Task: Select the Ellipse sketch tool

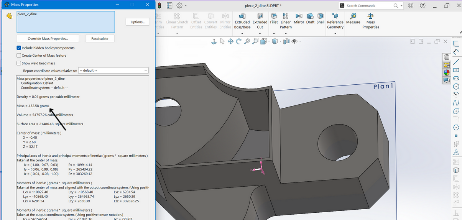Action: (x=456, y=111)
